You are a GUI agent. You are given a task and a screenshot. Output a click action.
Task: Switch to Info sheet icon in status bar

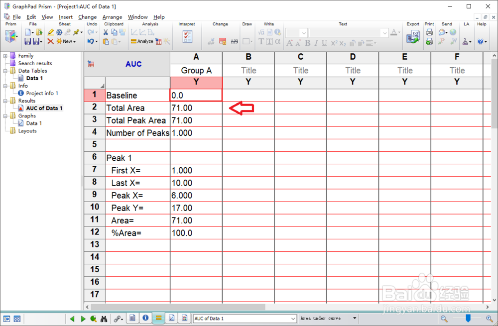click(145, 318)
